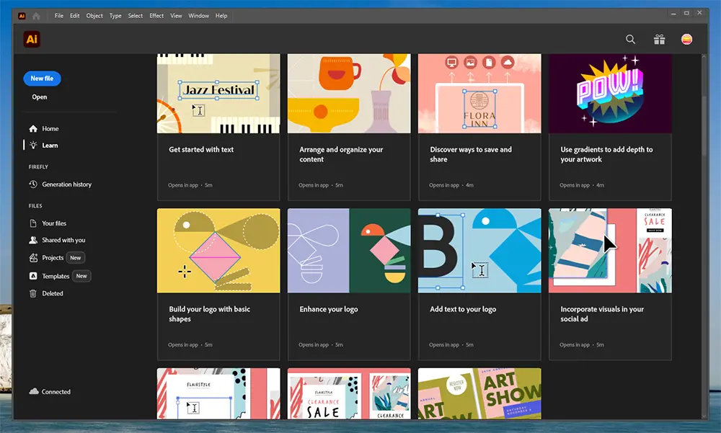Click the Home house icon in sidebar
The image size is (721, 433).
click(33, 129)
